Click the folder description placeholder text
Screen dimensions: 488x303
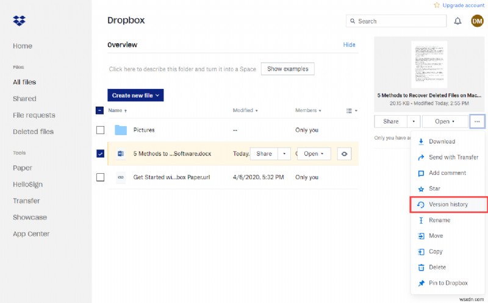182,69
